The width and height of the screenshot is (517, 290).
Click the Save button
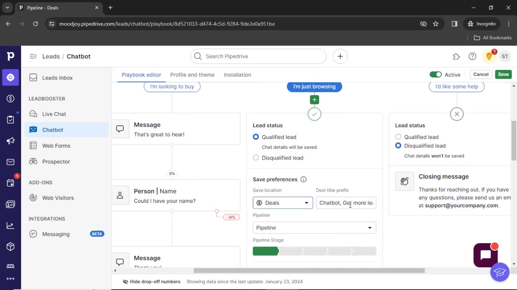503,74
